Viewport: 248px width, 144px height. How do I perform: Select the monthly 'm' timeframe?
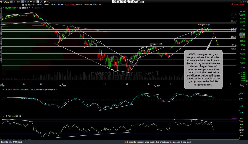point(15,2)
